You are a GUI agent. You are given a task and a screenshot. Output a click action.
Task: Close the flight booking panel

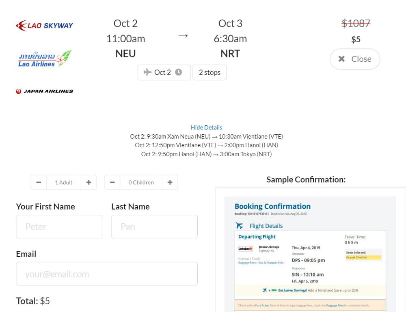pyautogui.click(x=355, y=59)
